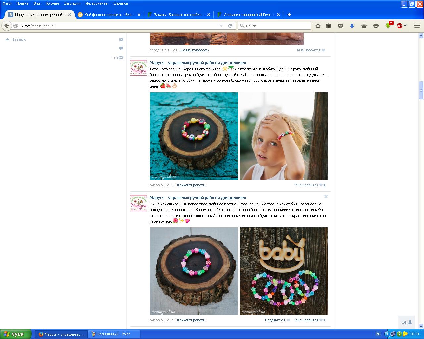Expand hidden tray icons arrow
The image size is (424, 339).
coord(387,334)
